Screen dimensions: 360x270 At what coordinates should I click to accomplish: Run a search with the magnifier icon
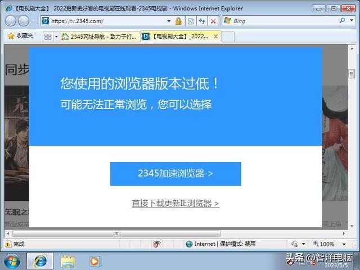342,21
